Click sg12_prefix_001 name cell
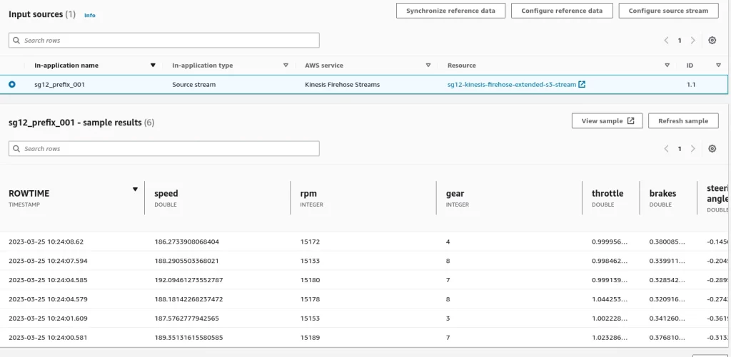 [x=60, y=85]
